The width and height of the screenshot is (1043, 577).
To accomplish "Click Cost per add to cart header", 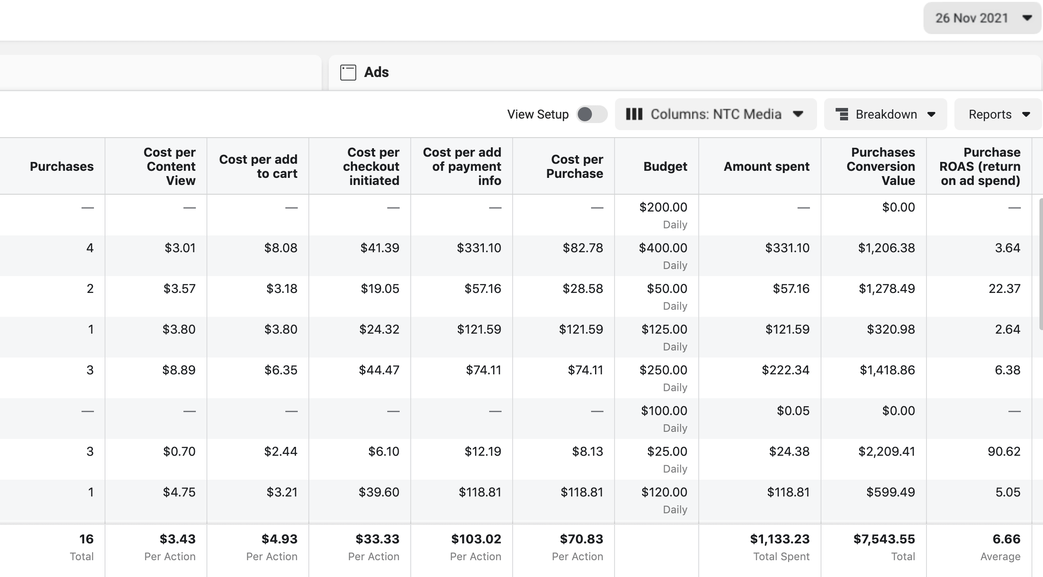I will pos(258,166).
